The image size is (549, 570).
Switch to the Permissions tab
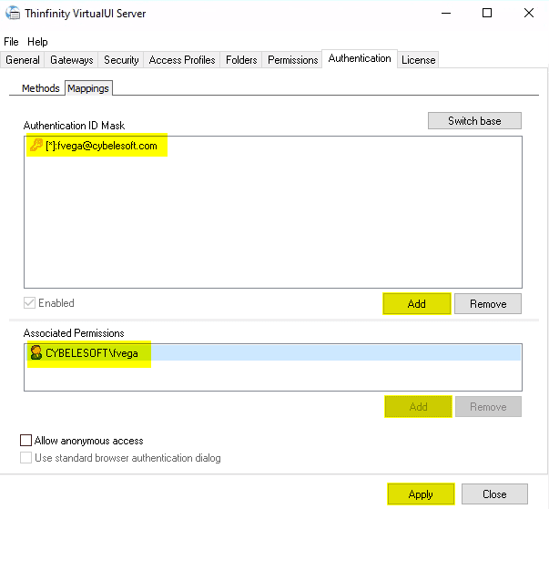[x=292, y=60]
